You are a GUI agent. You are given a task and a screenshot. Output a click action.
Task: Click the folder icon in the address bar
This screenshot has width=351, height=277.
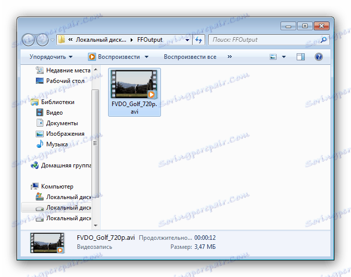61,40
